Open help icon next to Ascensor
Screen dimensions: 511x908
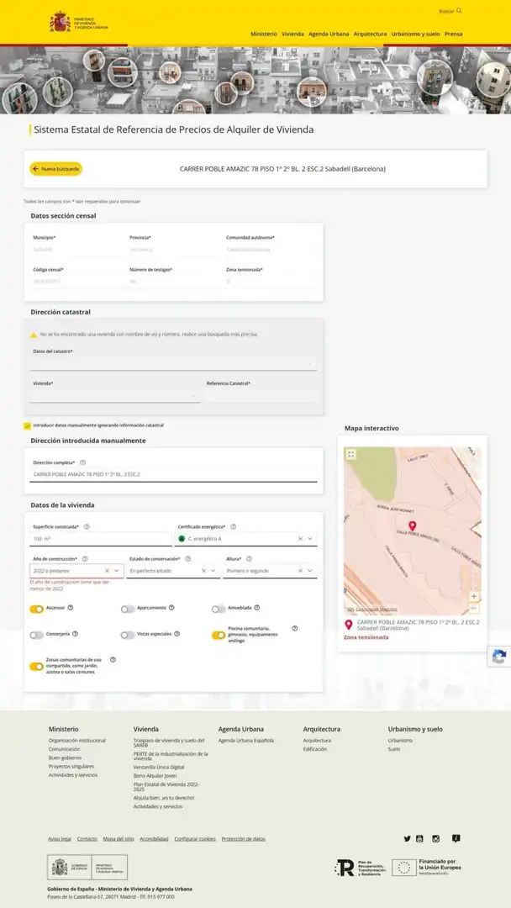pyautogui.click(x=70, y=608)
